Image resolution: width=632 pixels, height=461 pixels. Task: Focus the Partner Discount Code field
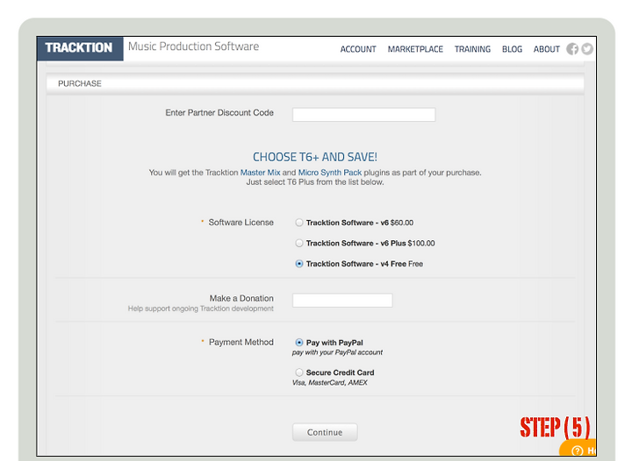point(363,114)
